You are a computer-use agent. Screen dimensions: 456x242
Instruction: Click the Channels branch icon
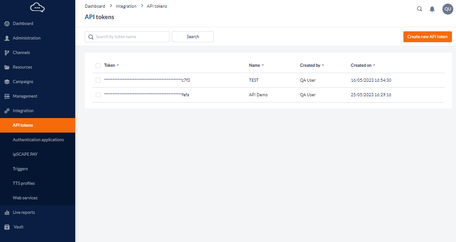[7, 53]
